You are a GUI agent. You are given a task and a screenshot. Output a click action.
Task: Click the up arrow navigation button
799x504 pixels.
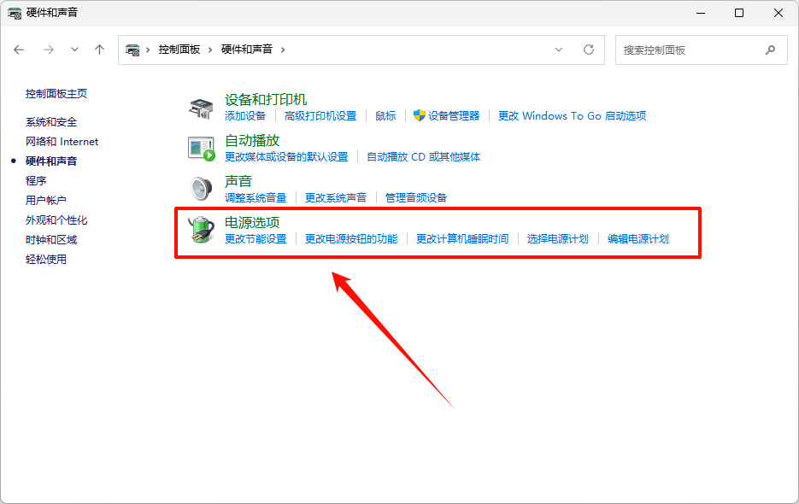click(x=99, y=50)
